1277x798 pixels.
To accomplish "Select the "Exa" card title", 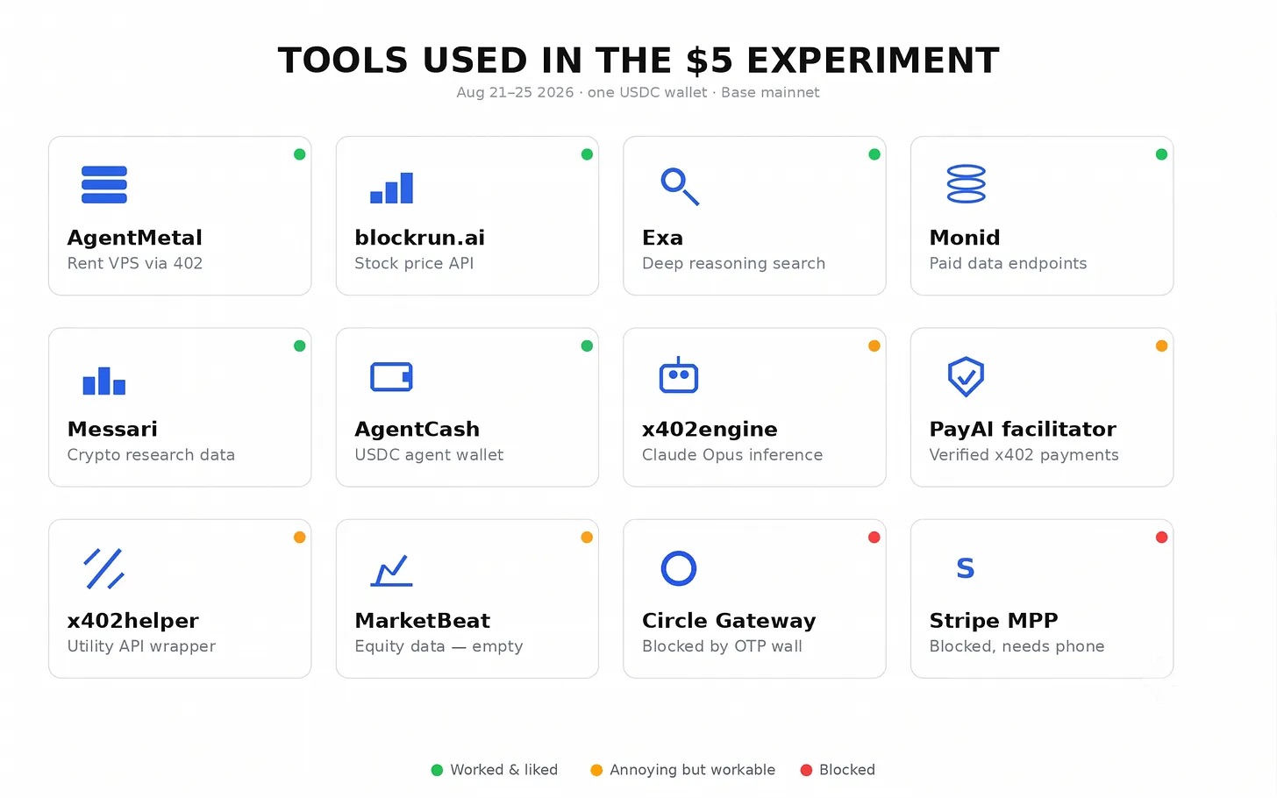I will point(663,238).
